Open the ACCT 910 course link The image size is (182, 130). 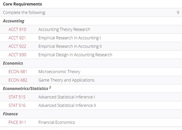tap(17, 30)
